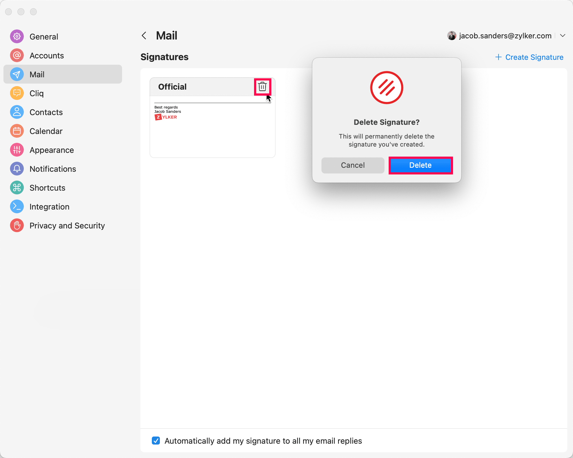Open Privacy and Security section
573x458 pixels.
67,226
